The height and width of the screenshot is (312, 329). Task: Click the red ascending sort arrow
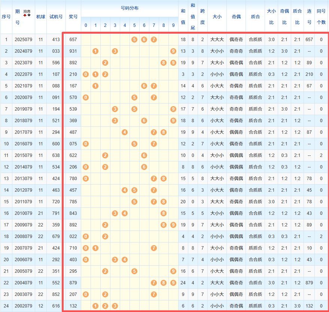pos(25,15)
